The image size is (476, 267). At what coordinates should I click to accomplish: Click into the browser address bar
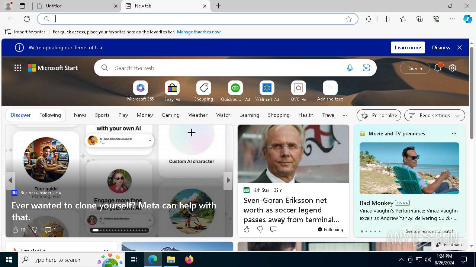click(197, 19)
